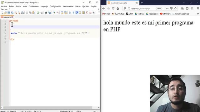
Task: Open the Plugins menu
Action: tap(93, 6)
